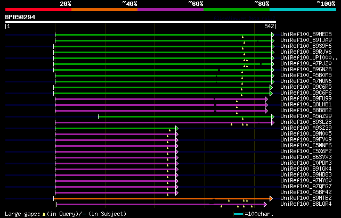Viewport: 341px width, 218px height.
Task: Click the yellow gap icon in the Large gaps legend
Action: click(x=44, y=214)
